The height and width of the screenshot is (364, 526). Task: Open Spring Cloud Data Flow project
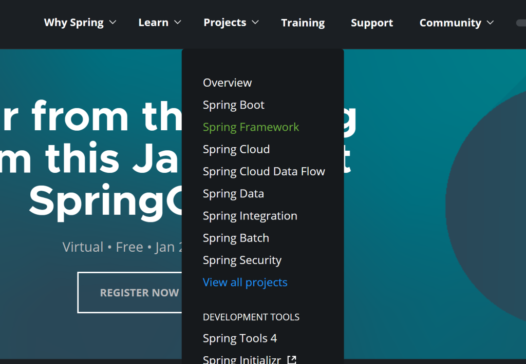(x=264, y=171)
